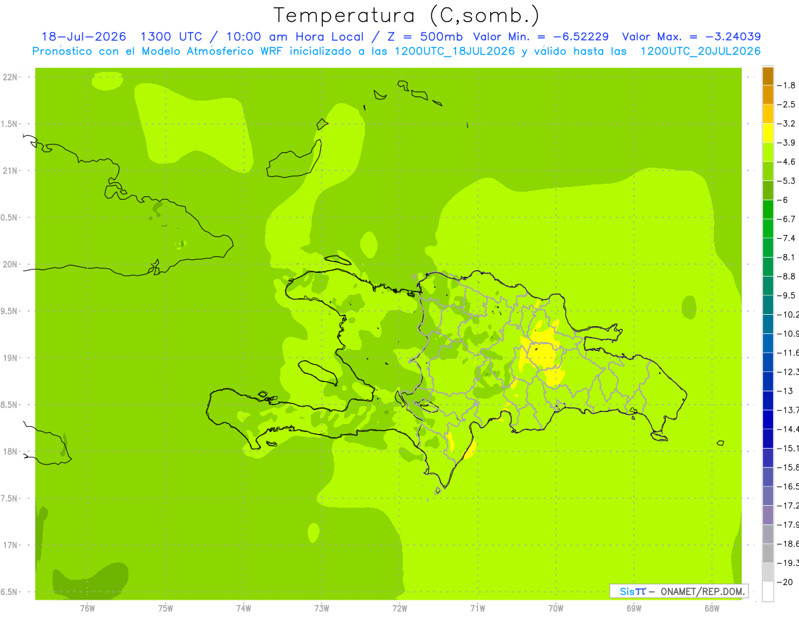The height and width of the screenshot is (617, 799).
Task: Click the '76W' longitude axis label
Action: [x=87, y=608]
